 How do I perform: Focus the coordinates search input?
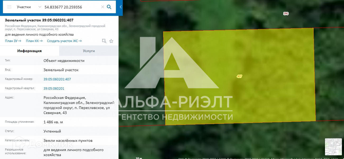72,7
